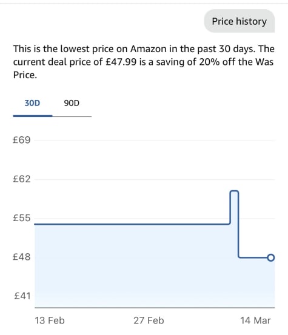Click the current price circle marker
The image size is (288, 335).
click(270, 257)
